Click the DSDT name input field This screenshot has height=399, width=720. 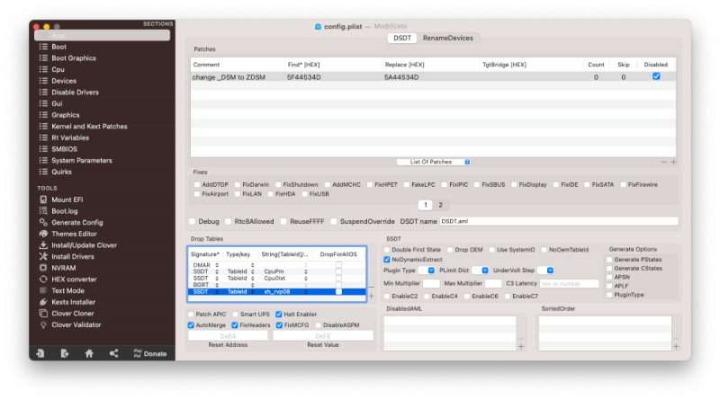click(x=559, y=221)
